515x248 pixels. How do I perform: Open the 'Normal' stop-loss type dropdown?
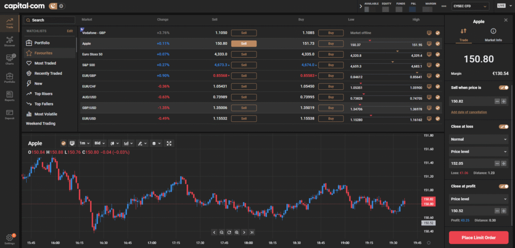[479, 140]
